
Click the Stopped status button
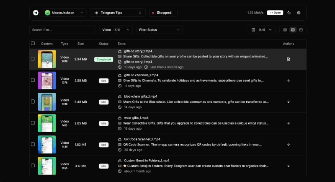(x=163, y=13)
